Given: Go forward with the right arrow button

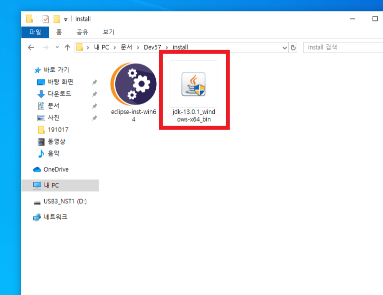Looking at the screenshot, I should 46,47.
